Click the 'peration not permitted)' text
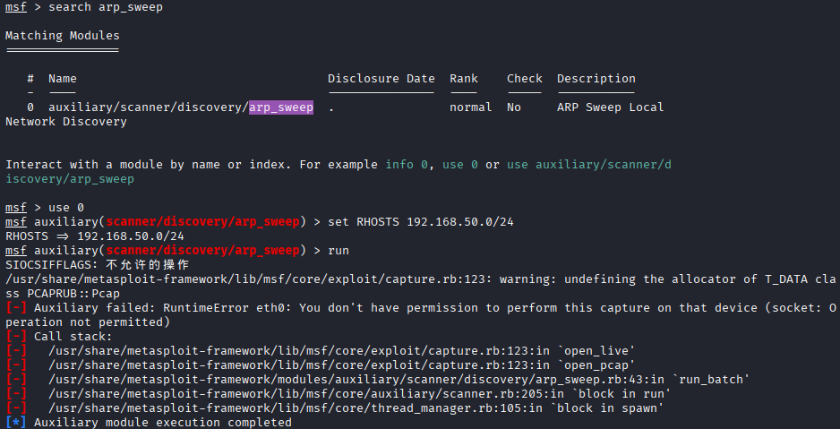840x429 pixels. [88, 322]
